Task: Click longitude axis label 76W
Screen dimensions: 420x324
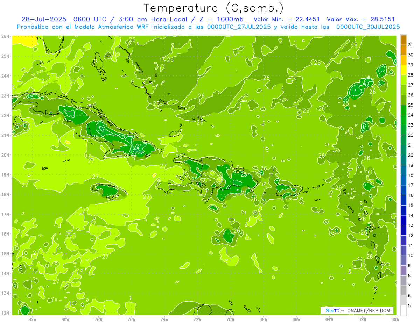Action: (x=131, y=319)
